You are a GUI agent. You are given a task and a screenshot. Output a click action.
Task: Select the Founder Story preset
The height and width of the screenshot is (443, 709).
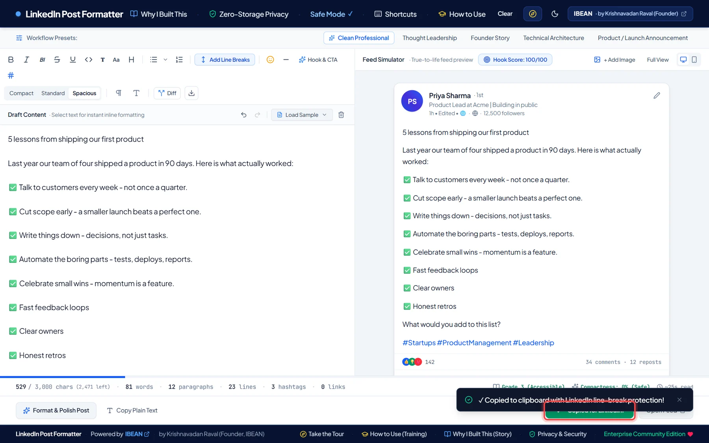pyautogui.click(x=490, y=38)
